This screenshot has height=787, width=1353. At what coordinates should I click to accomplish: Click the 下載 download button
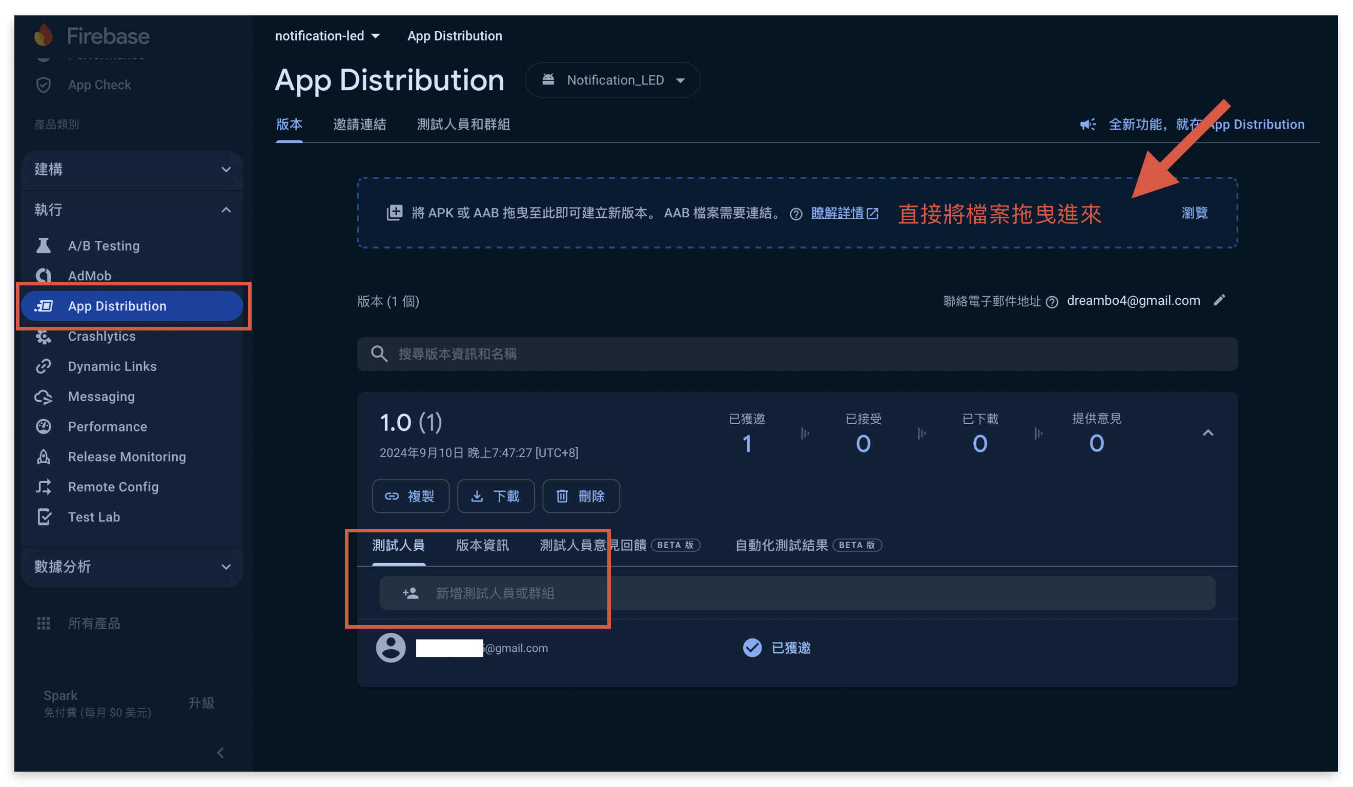coord(496,496)
